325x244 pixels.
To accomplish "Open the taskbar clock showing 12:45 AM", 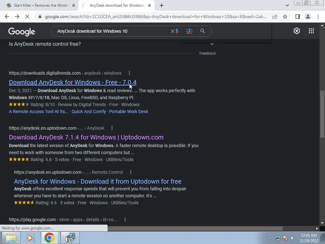I will (309, 238).
